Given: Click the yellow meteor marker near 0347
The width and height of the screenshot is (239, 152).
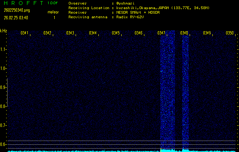Looking at the screenshot, I should (161, 150).
